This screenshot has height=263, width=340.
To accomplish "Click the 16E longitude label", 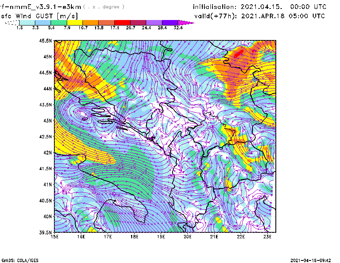I will 81,237.
